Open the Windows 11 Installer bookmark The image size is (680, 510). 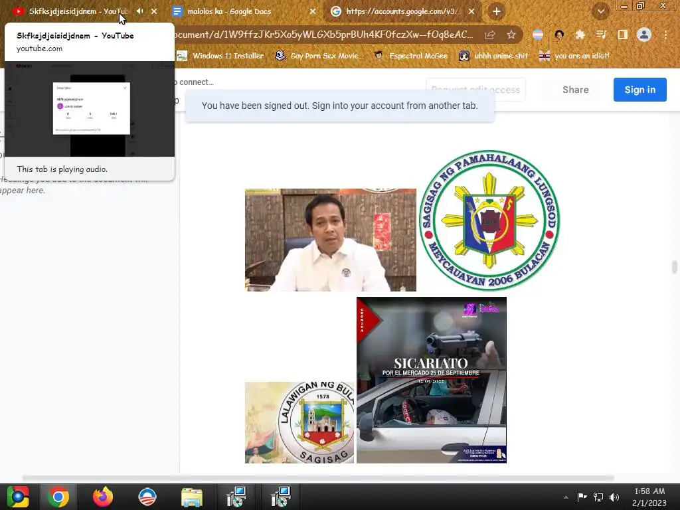pyautogui.click(x=220, y=56)
